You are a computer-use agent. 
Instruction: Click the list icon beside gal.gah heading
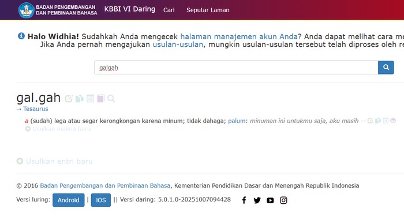coord(90,99)
